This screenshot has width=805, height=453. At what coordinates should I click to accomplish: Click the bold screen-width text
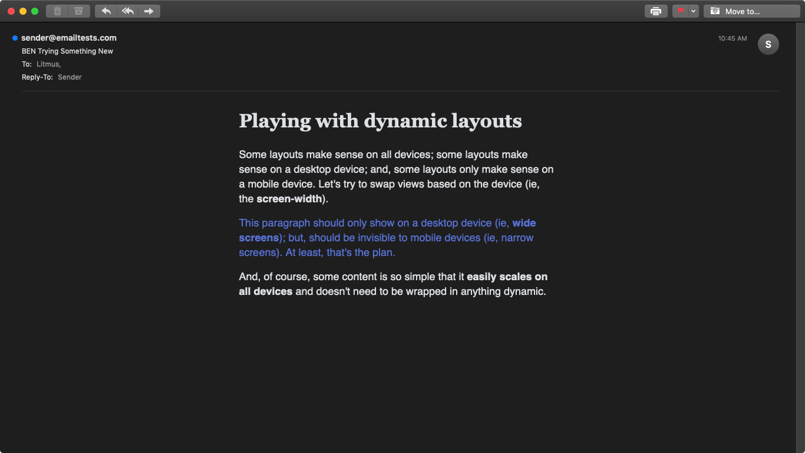[x=289, y=199]
